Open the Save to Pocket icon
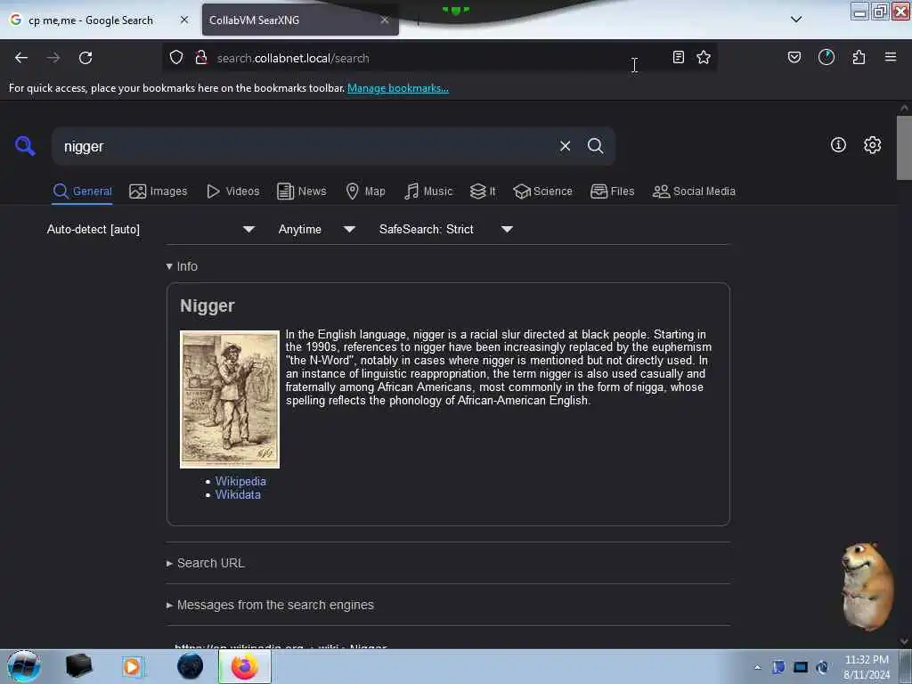The image size is (912, 684). [x=794, y=57]
